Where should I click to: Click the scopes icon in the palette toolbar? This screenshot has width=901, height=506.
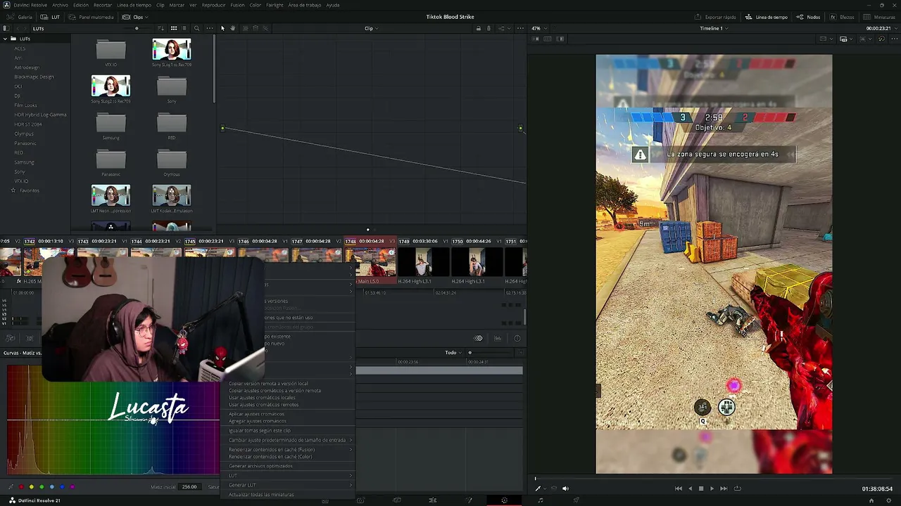[498, 338]
